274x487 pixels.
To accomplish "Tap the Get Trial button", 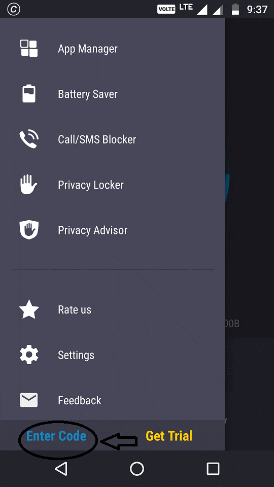I will coord(169,436).
